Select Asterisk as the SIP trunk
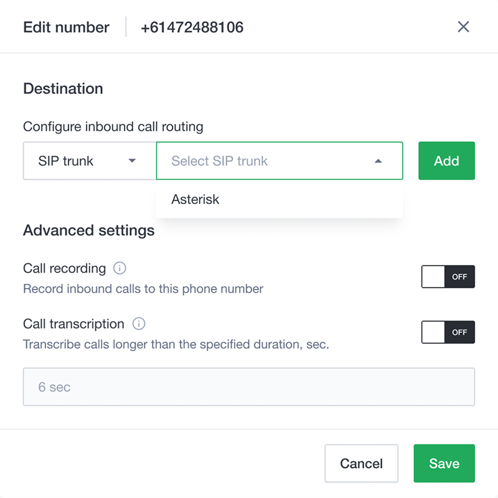Viewport: 498px width, 498px height. (195, 199)
